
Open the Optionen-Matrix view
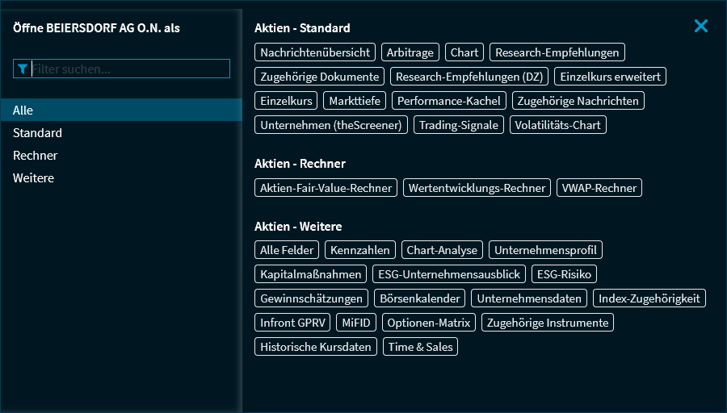pos(429,323)
